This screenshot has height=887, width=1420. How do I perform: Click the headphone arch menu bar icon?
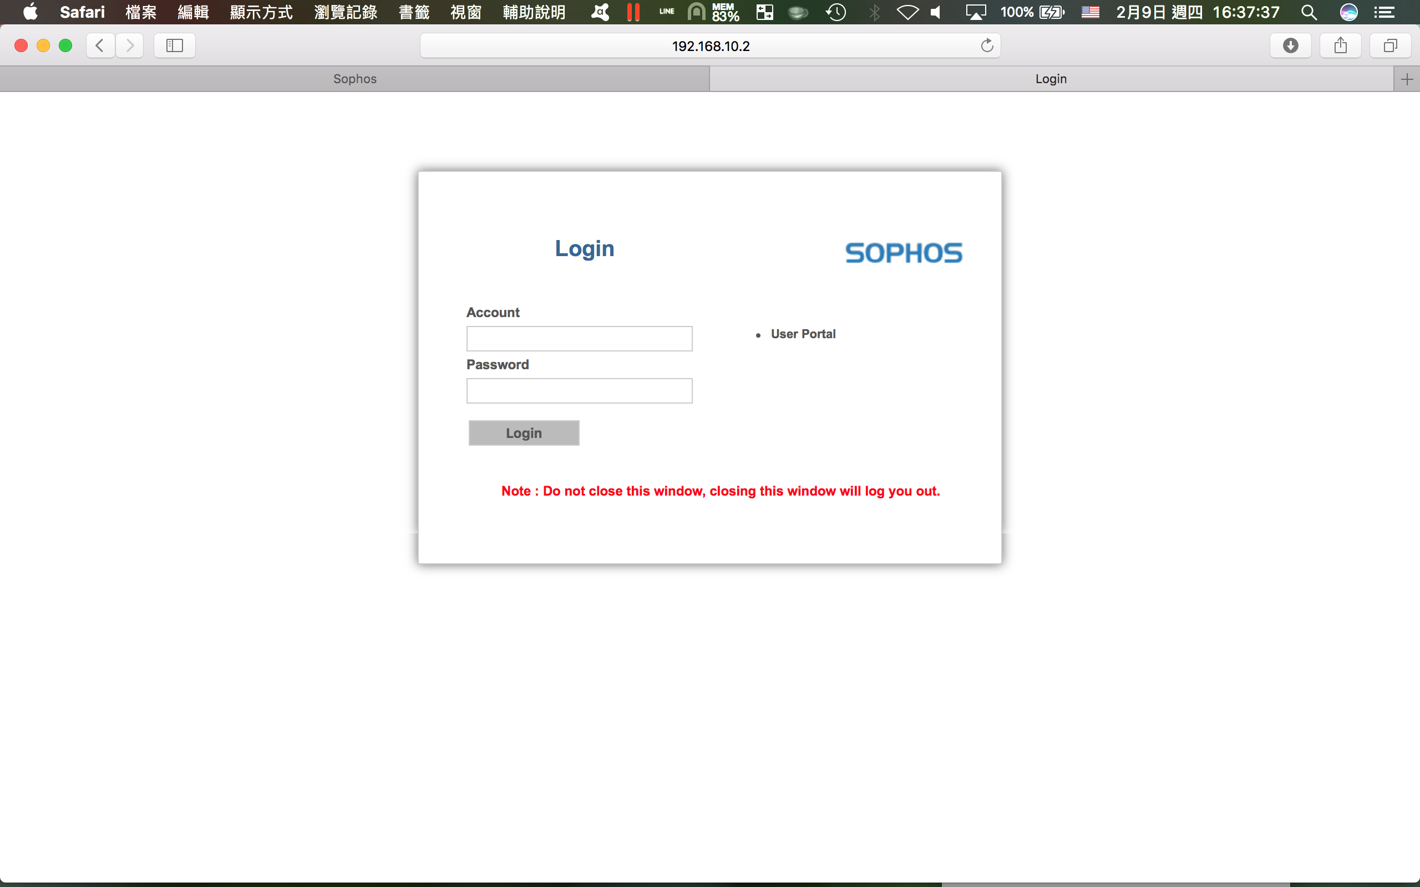[696, 12]
